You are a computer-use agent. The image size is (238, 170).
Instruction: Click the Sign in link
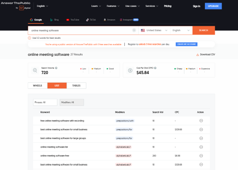click(x=196, y=6)
